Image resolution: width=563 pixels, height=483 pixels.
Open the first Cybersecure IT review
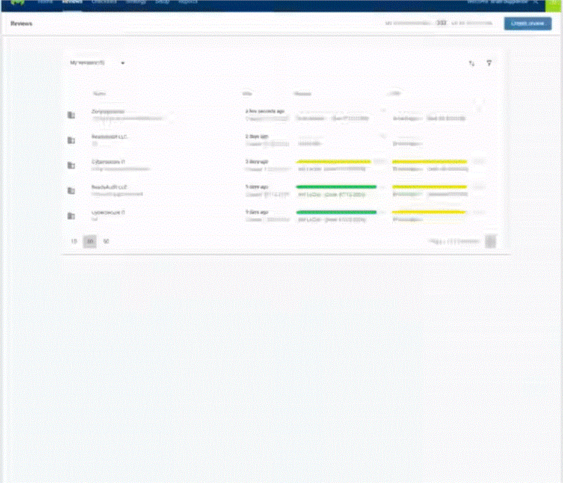pyautogui.click(x=108, y=162)
